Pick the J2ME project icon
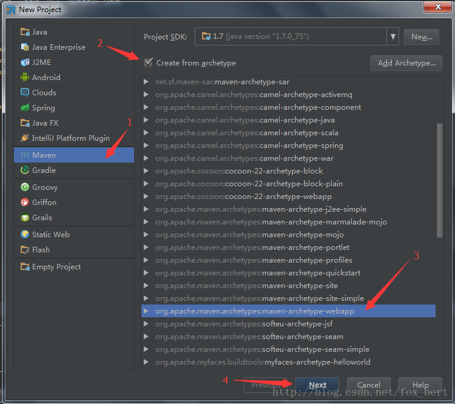 [x=25, y=62]
